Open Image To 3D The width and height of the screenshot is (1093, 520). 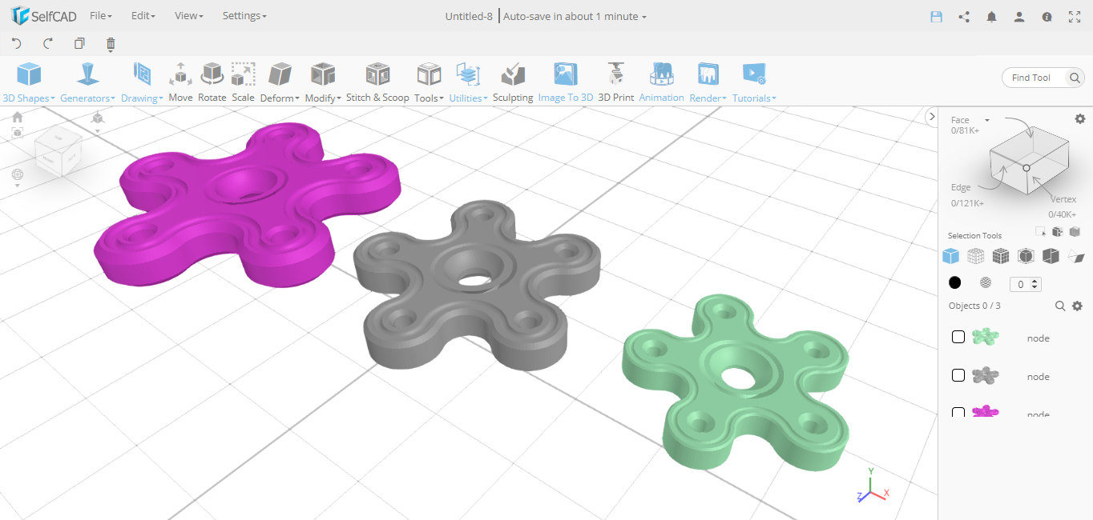566,80
